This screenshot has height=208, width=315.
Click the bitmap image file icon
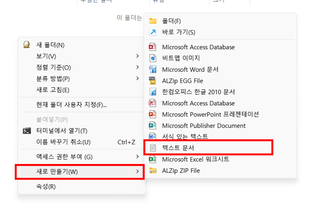point(153,58)
